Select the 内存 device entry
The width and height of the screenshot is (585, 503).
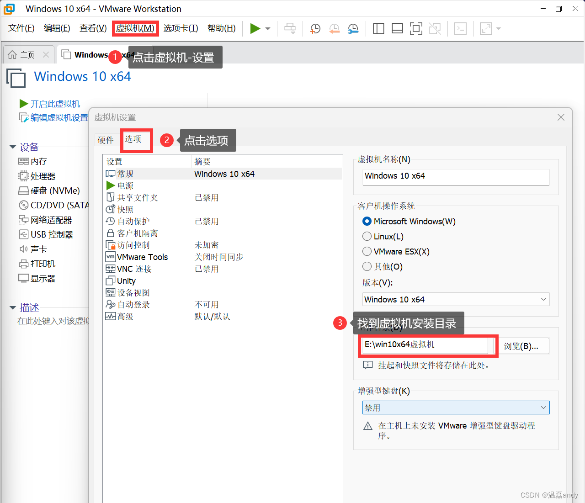(33, 161)
